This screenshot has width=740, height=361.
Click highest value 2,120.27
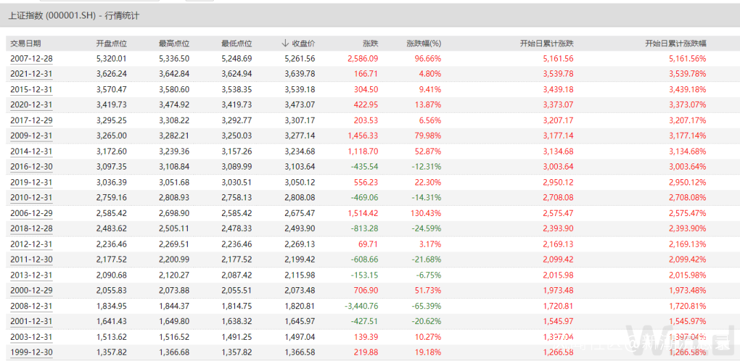174,275
